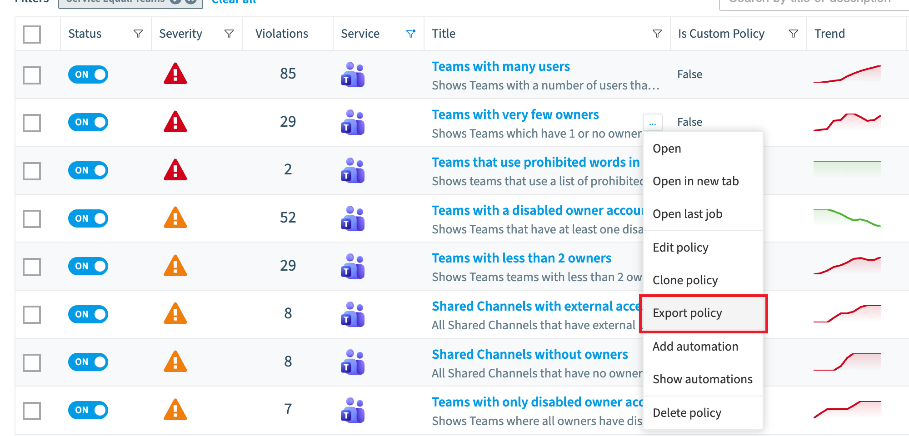Image resolution: width=909 pixels, height=436 pixels.
Task: Click Teams service icon in the 52 violations row
Action: [353, 218]
